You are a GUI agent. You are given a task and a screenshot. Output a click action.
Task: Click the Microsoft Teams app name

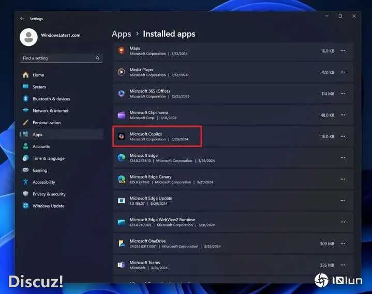145,263
